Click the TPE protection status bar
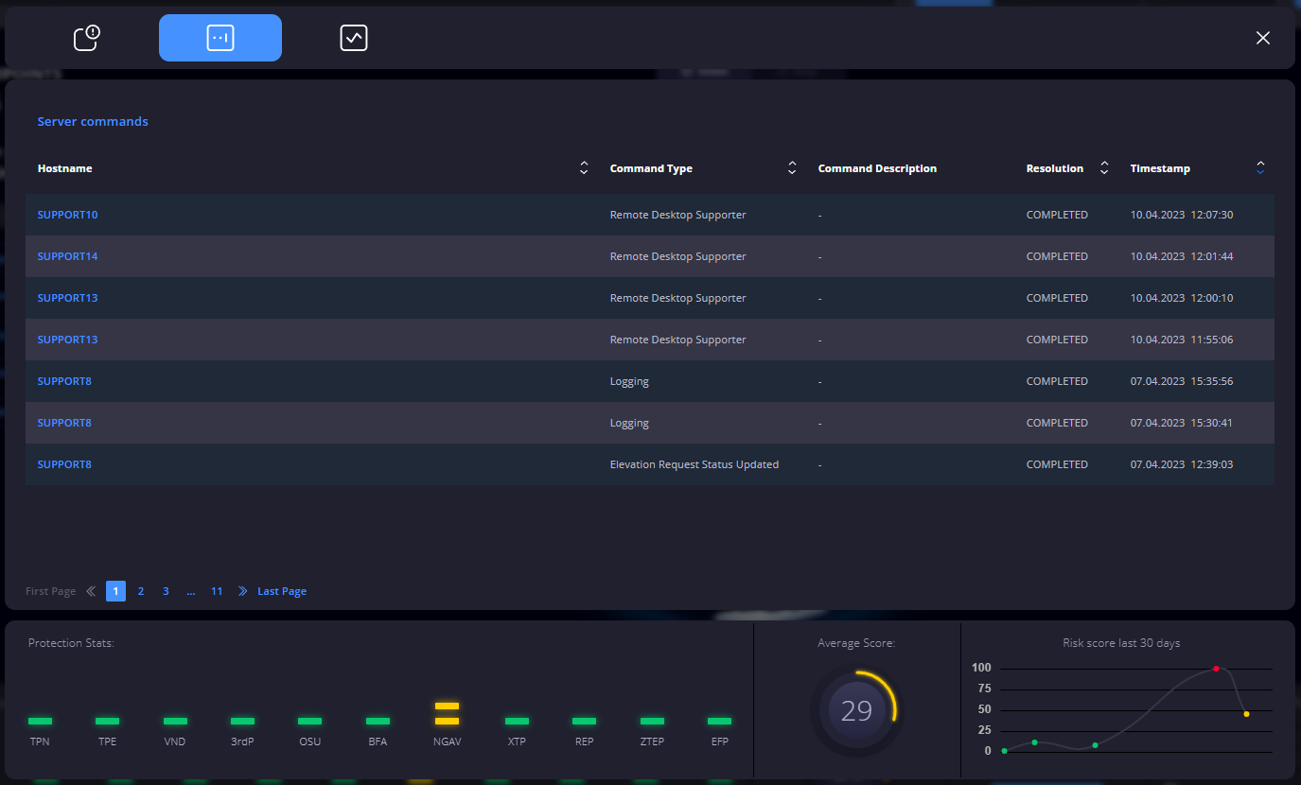Image resolution: width=1301 pixels, height=785 pixels. [107, 721]
